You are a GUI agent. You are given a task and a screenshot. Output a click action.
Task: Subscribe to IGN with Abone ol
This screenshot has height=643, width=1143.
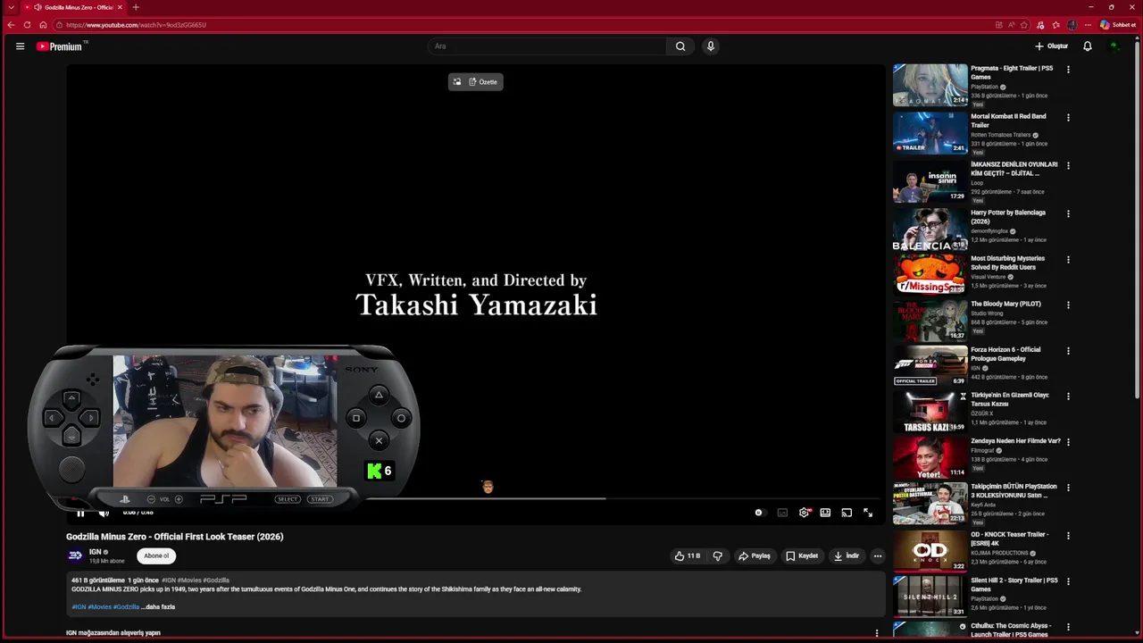click(x=156, y=555)
